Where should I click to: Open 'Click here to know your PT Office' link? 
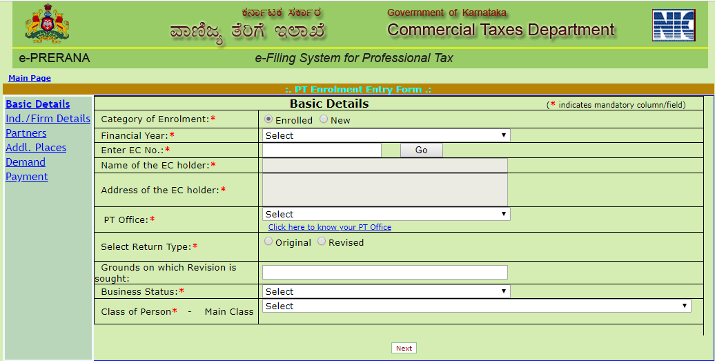pos(330,227)
